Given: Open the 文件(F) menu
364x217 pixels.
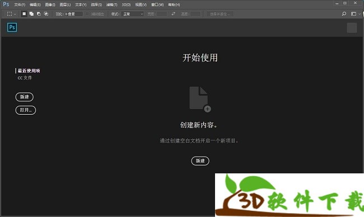Looking at the screenshot, I should (20, 4).
